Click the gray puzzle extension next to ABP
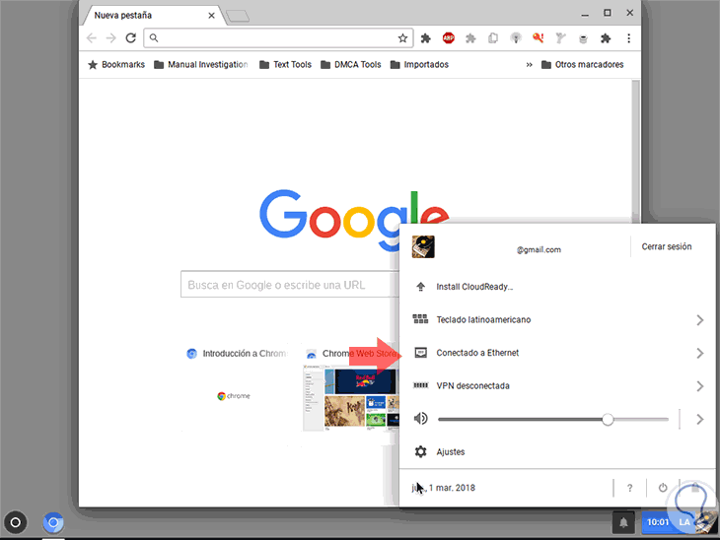720x540 pixels. [470, 38]
